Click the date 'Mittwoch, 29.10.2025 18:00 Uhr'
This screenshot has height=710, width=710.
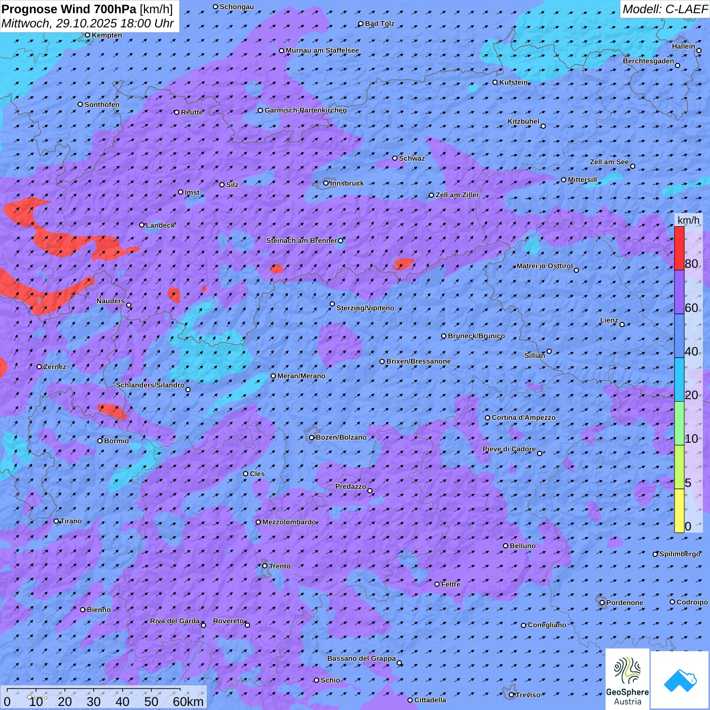pyautogui.click(x=88, y=23)
